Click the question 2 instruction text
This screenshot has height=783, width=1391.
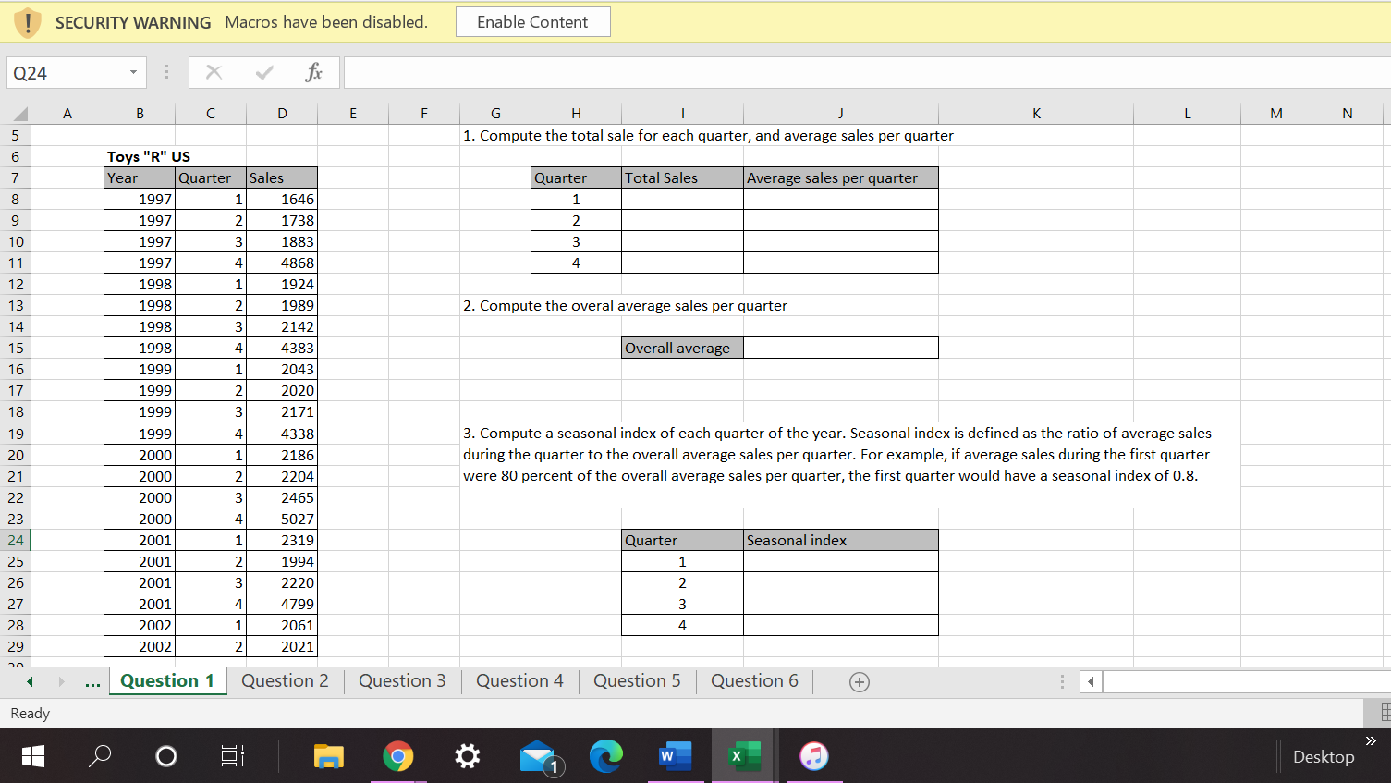625,305
